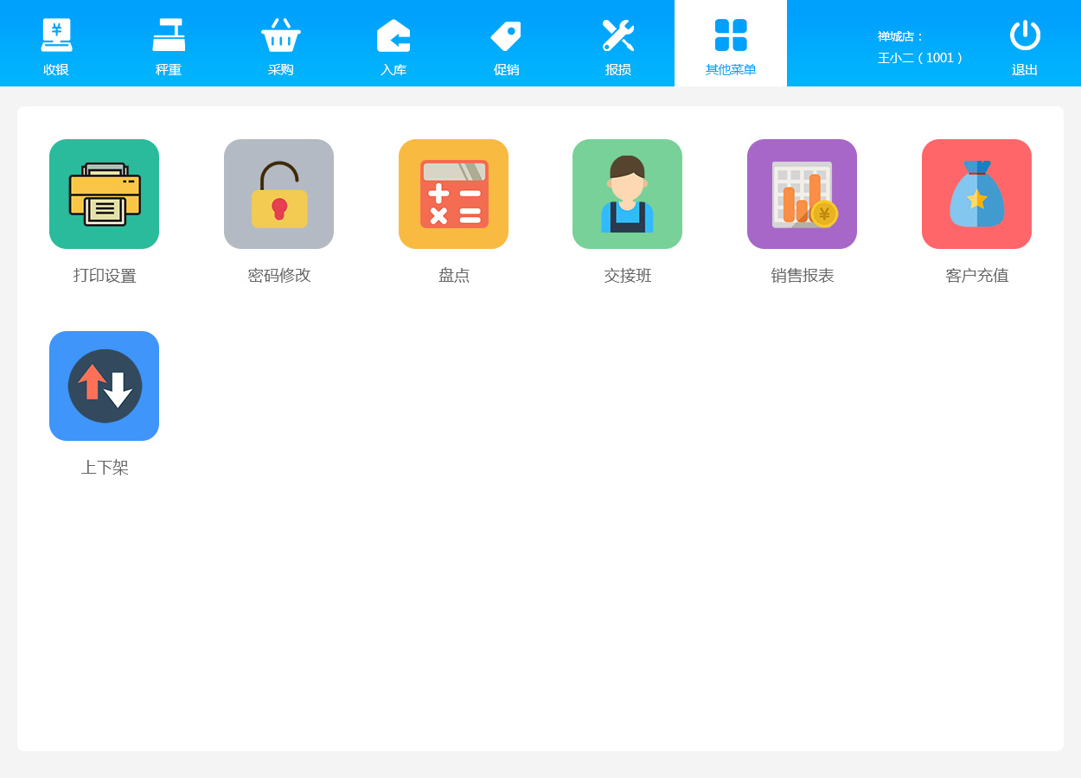Go to 报损 damage report section
This screenshot has width=1081, height=778.
point(618,45)
